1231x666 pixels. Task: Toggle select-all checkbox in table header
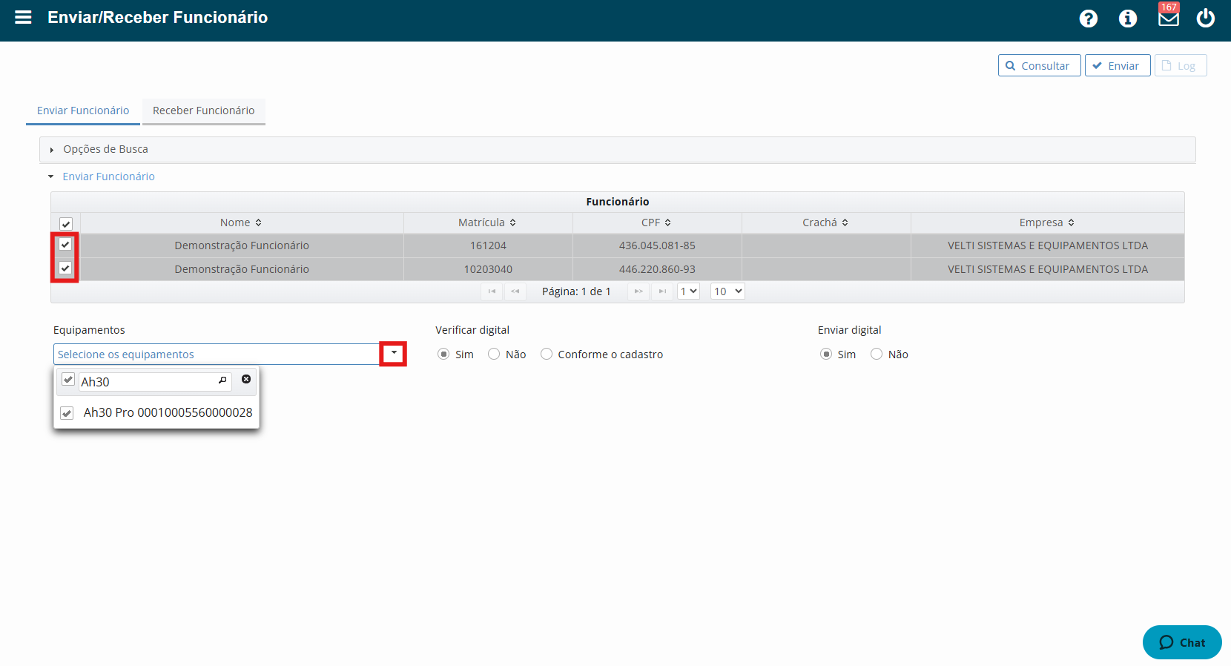tap(66, 224)
